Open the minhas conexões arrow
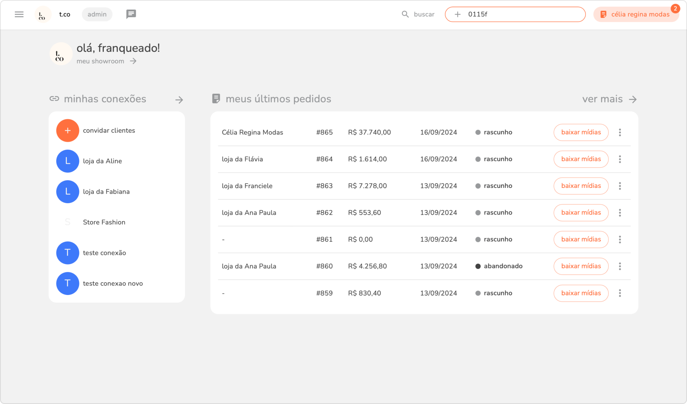 179,100
